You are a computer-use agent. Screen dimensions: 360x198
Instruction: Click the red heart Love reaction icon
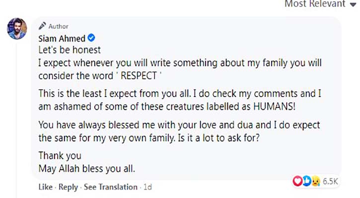[298, 182]
